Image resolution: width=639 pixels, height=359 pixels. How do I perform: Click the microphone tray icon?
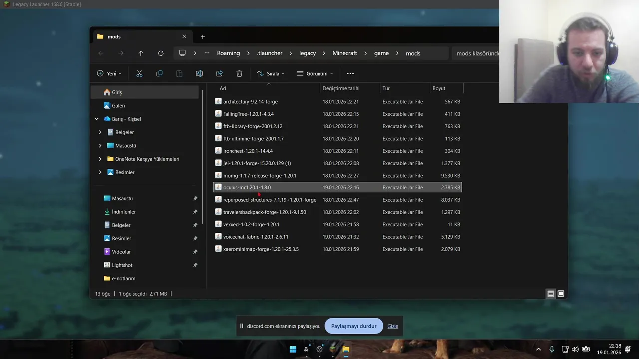[x=552, y=349]
